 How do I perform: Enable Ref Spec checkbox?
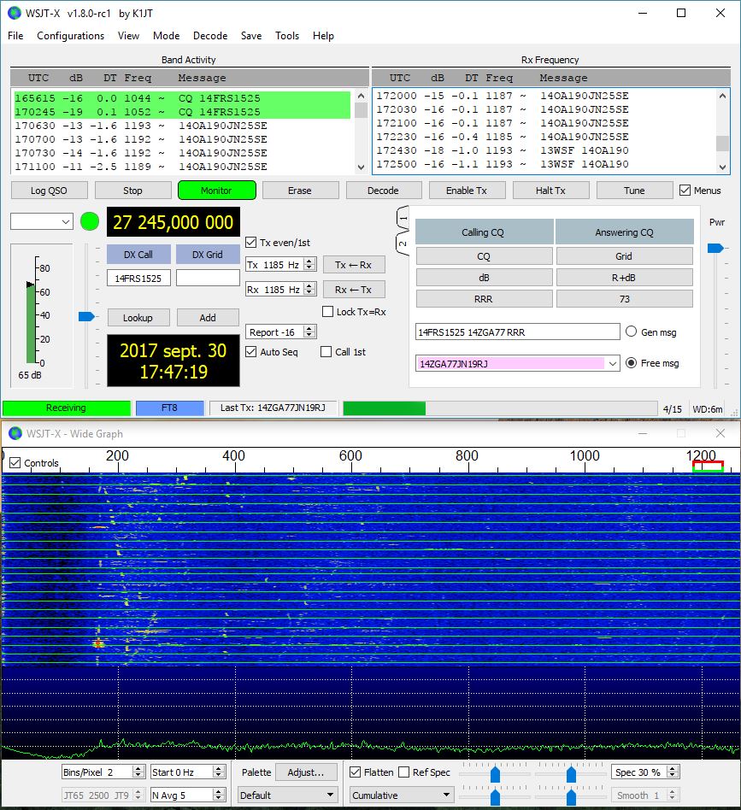[x=404, y=772]
